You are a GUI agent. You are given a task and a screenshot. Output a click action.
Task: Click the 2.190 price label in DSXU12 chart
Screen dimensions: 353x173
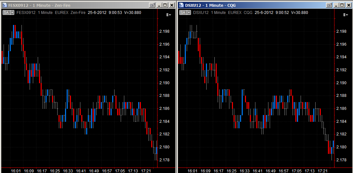point(341,83)
